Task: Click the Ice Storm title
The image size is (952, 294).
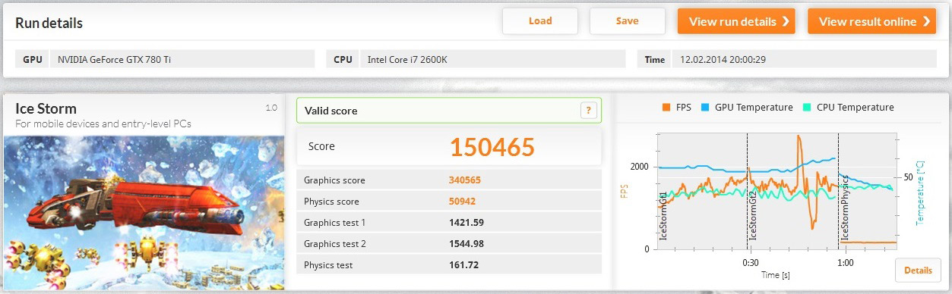Action: pos(46,108)
